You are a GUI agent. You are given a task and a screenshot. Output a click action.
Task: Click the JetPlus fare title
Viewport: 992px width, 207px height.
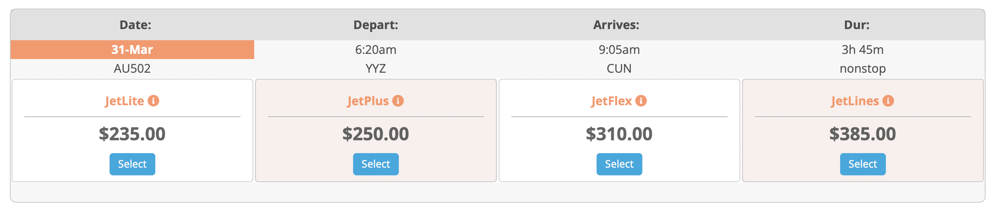368,101
